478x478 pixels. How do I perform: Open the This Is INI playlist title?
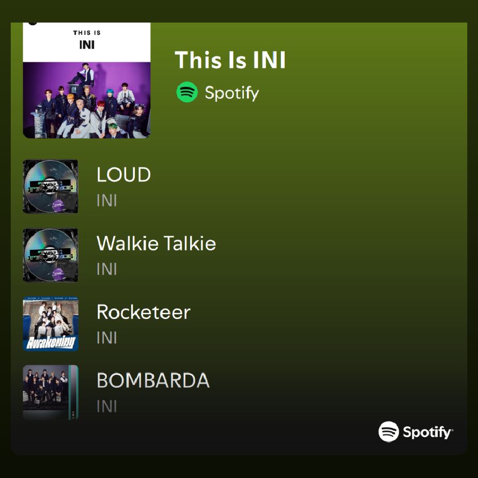coord(230,60)
